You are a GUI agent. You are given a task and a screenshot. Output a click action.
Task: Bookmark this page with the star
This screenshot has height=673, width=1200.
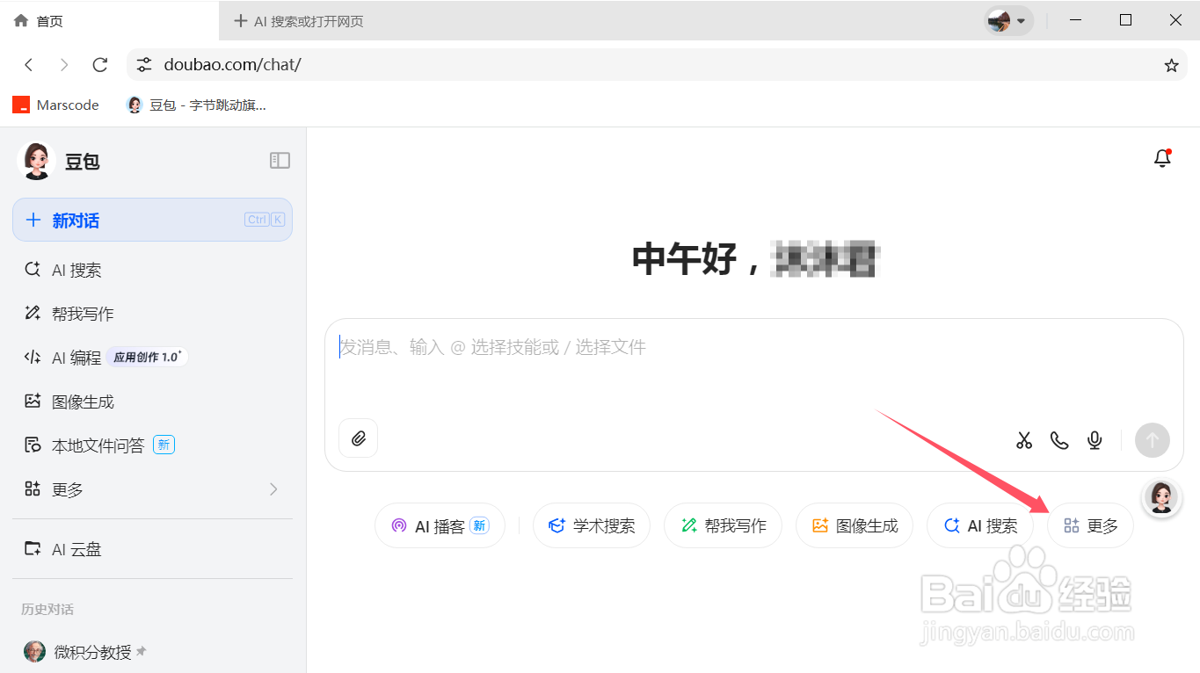pos(1171,65)
